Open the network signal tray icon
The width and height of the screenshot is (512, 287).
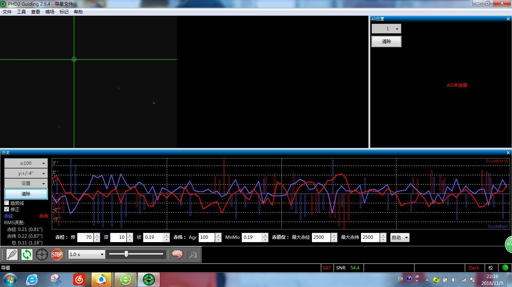[463, 280]
